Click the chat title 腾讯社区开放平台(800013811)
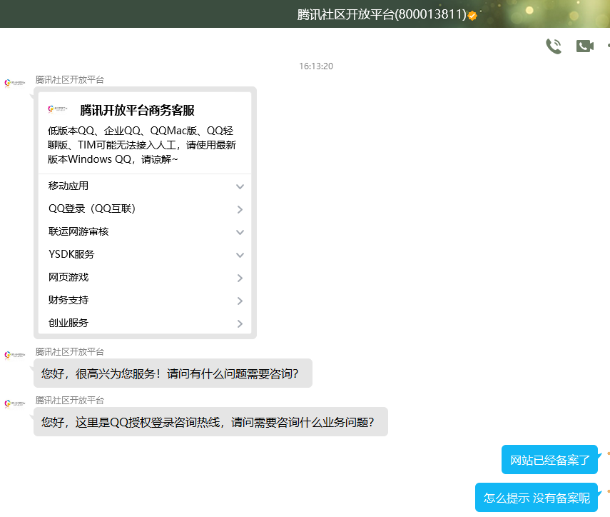 tap(382, 14)
